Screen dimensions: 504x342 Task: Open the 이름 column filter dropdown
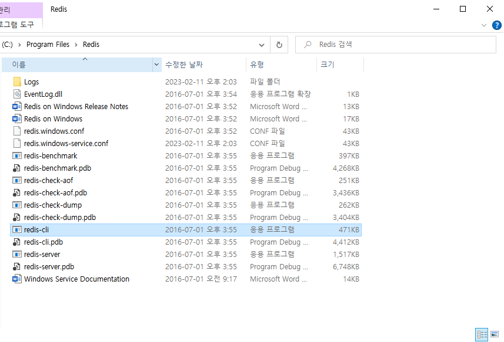pos(156,65)
